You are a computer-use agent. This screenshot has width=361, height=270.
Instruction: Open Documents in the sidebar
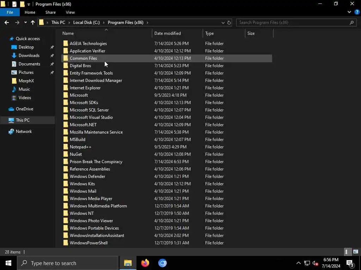tap(29, 64)
